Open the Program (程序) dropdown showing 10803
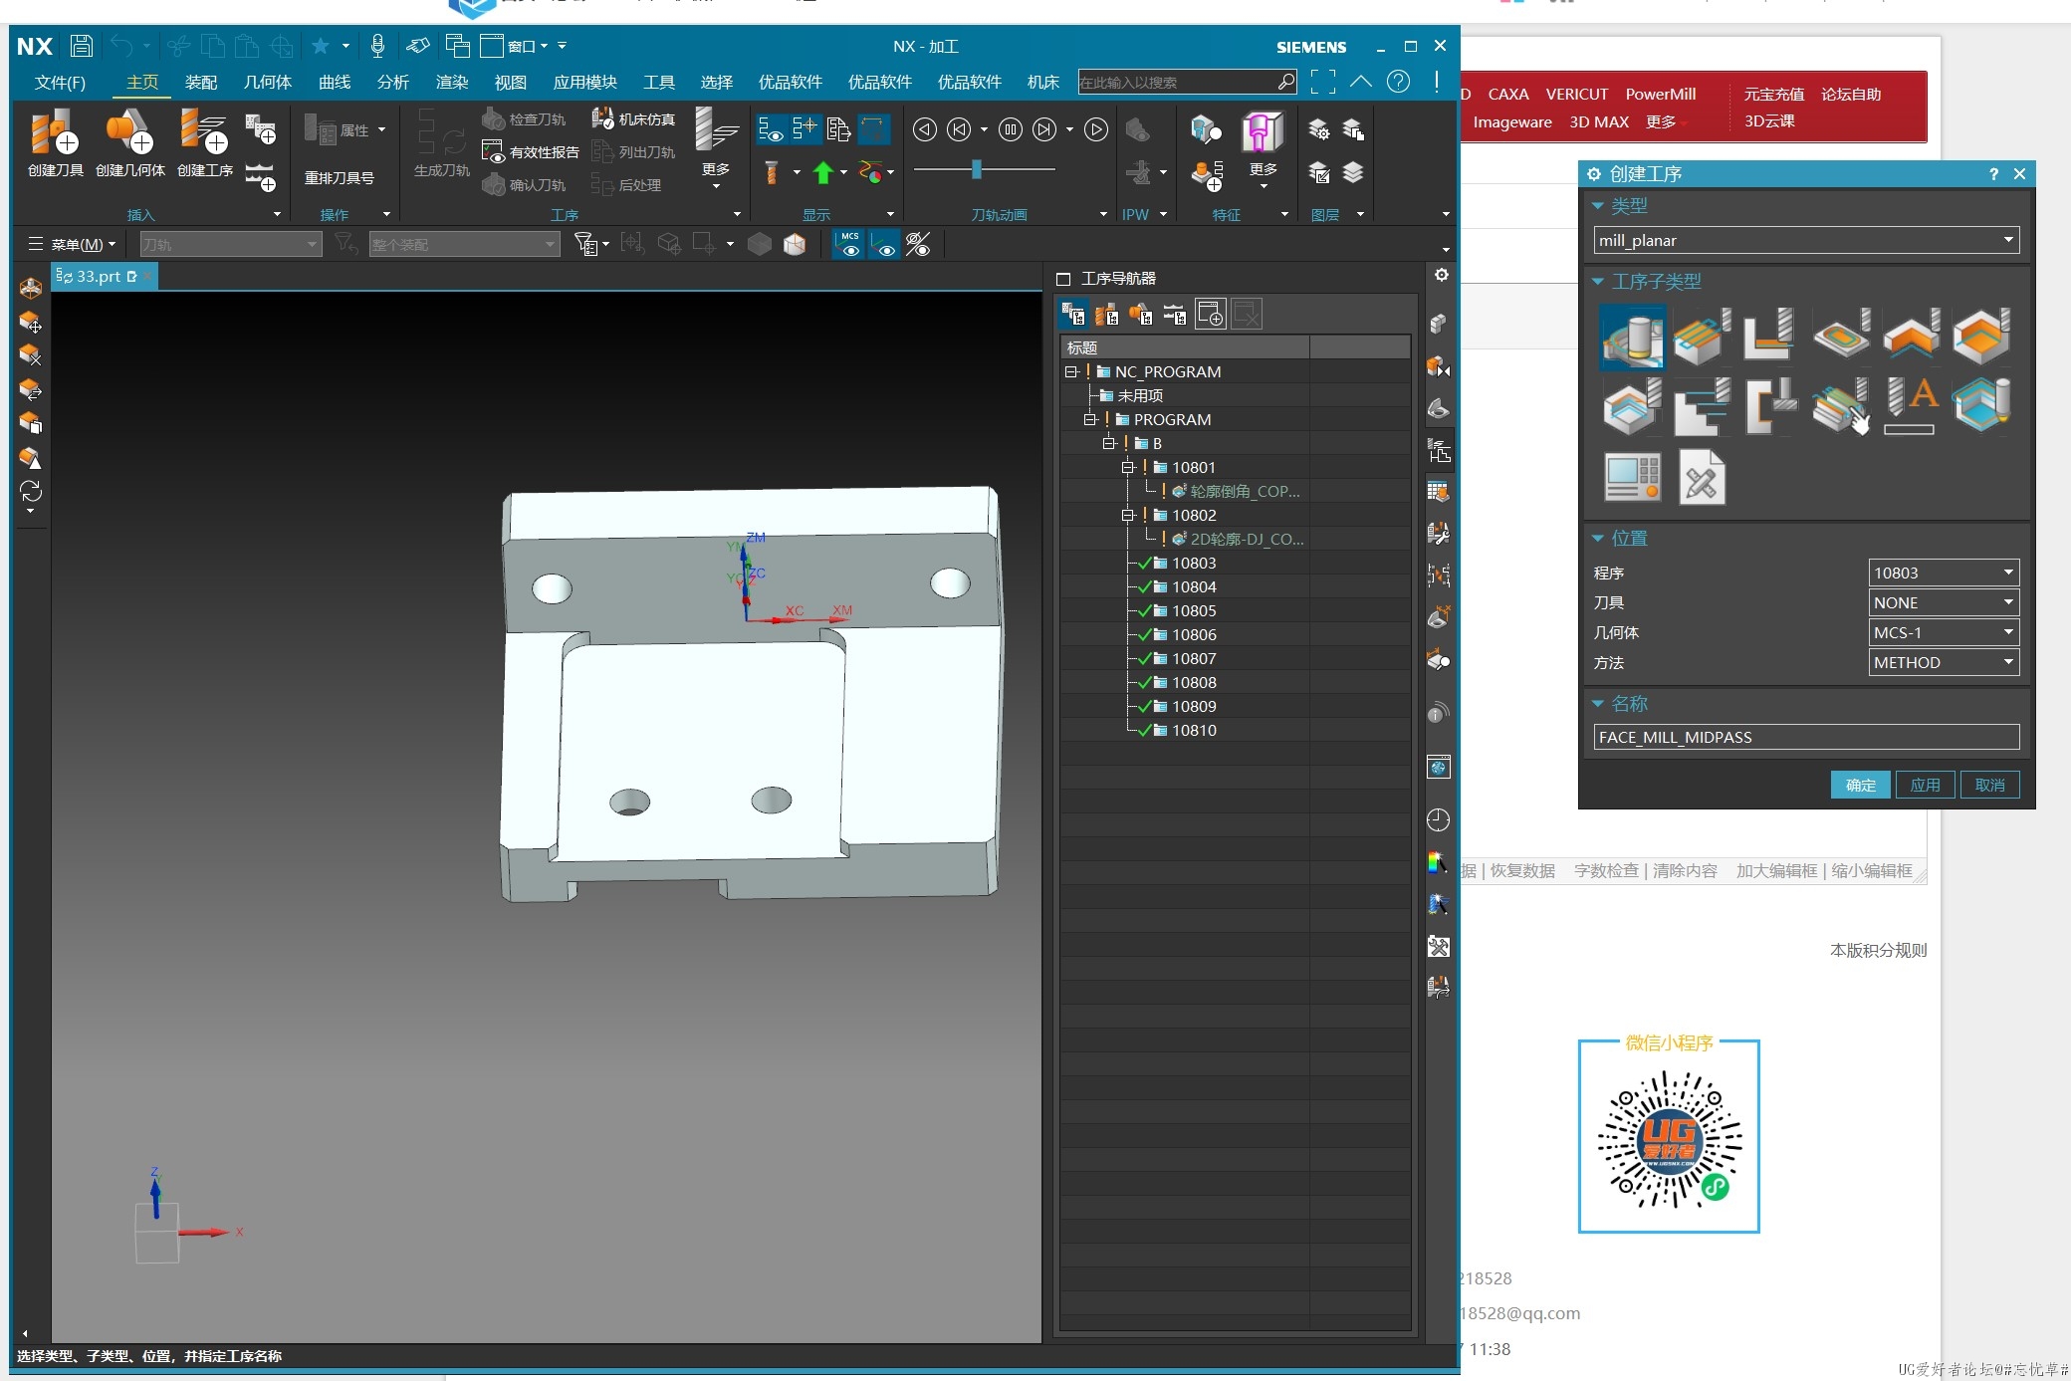 click(1944, 573)
